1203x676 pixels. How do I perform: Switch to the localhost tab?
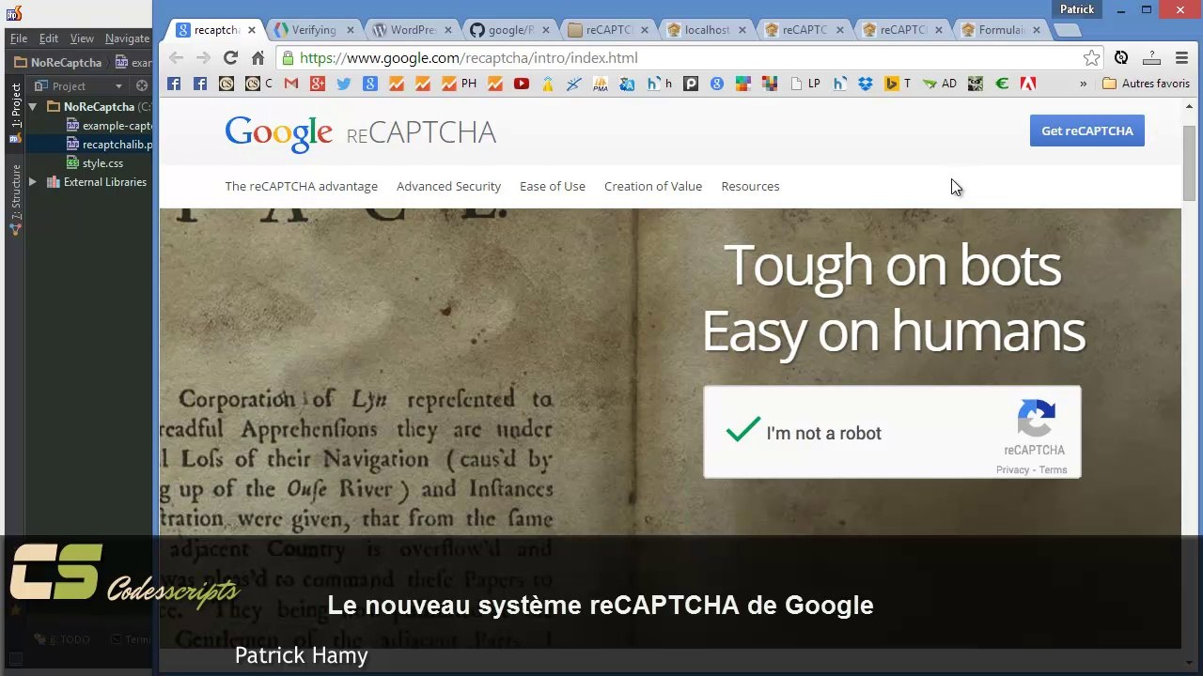(x=707, y=30)
